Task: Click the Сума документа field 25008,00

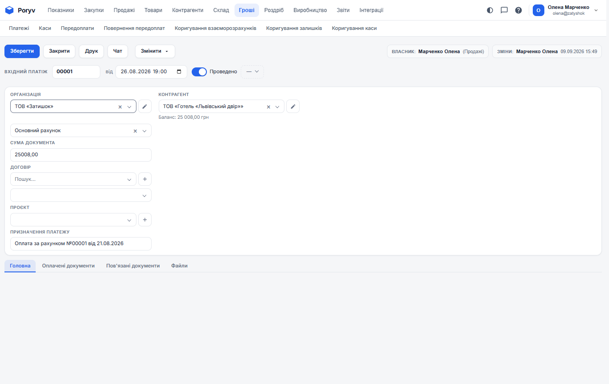Action: point(81,154)
